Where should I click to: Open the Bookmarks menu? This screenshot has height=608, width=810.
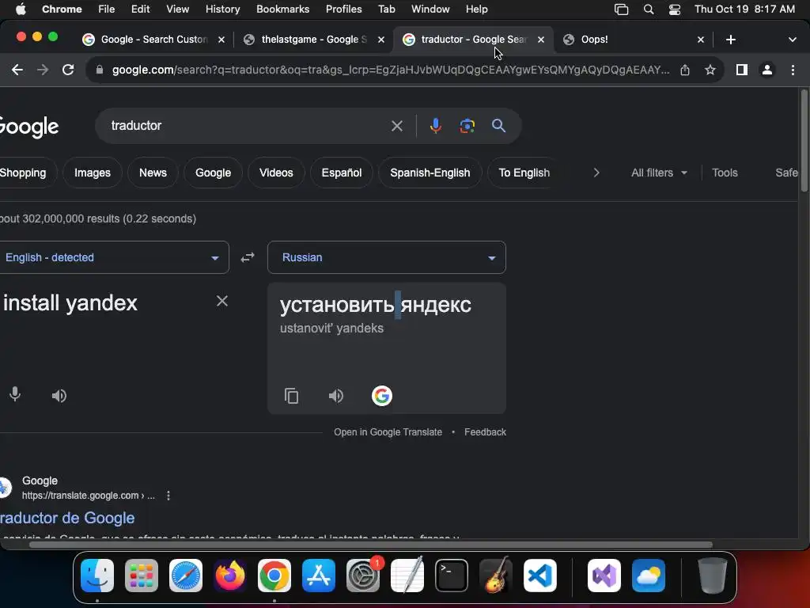click(x=282, y=9)
